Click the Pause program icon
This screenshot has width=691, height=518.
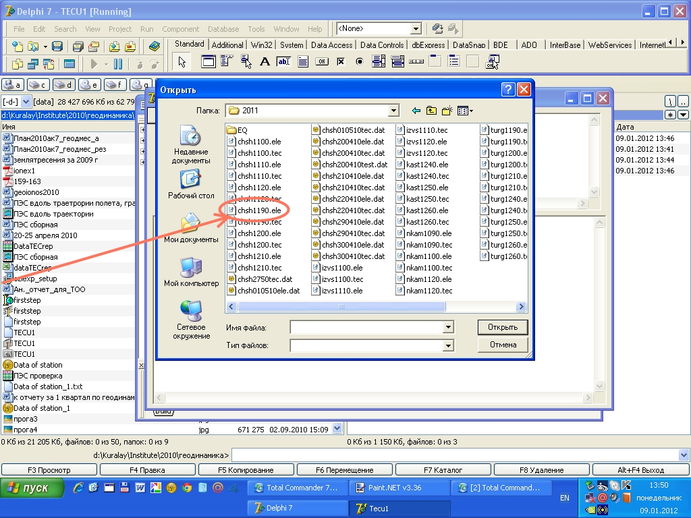coord(117,64)
